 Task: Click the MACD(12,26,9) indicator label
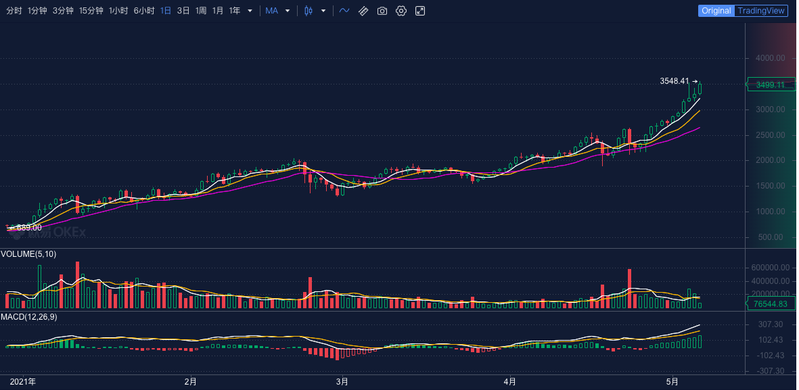(x=28, y=316)
